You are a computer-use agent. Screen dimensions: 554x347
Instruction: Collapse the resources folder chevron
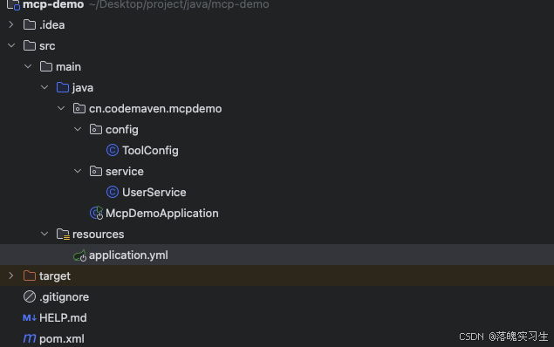[44, 234]
